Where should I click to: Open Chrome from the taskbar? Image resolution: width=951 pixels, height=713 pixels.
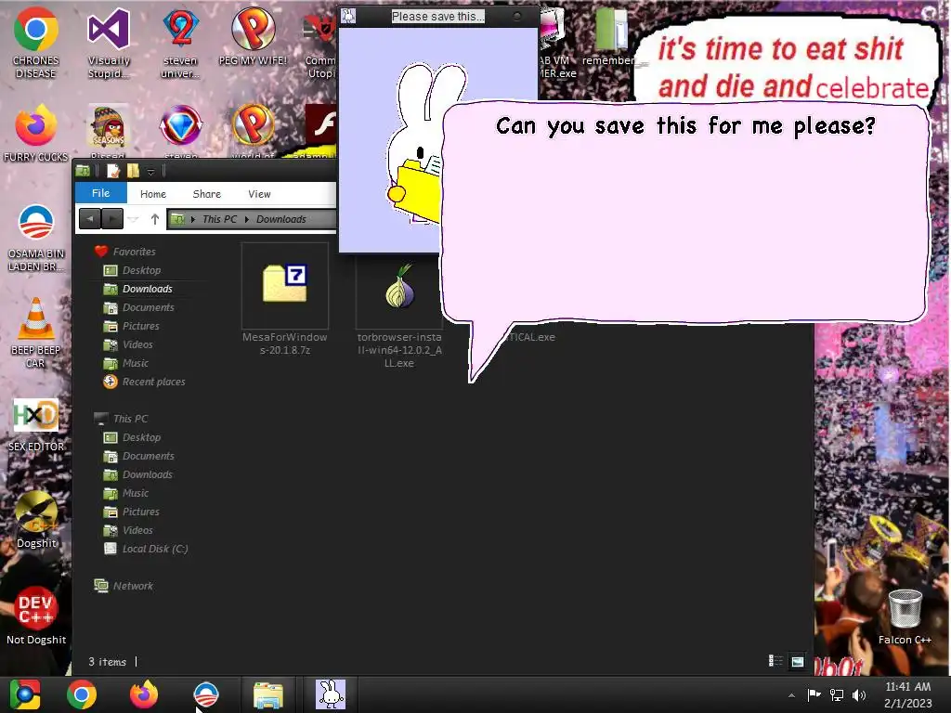[82, 694]
